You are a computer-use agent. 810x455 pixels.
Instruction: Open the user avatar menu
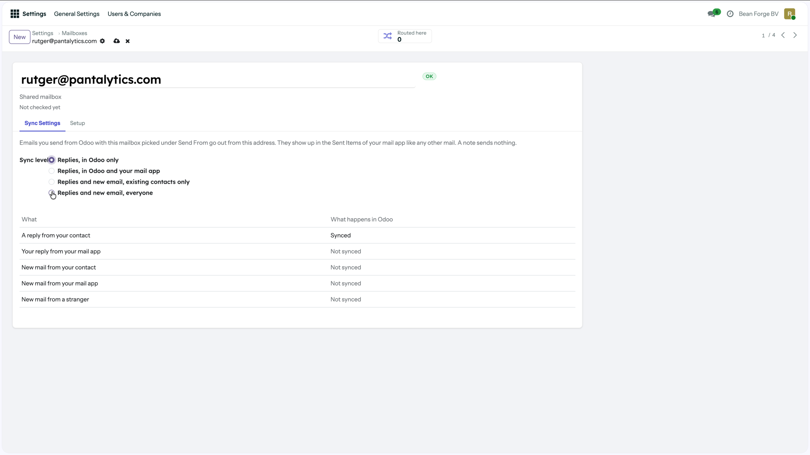[790, 14]
